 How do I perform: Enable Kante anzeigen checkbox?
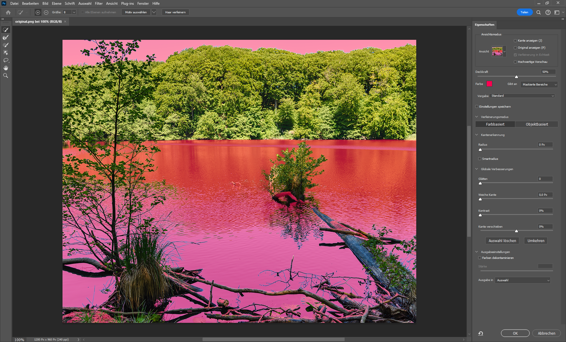(515, 41)
